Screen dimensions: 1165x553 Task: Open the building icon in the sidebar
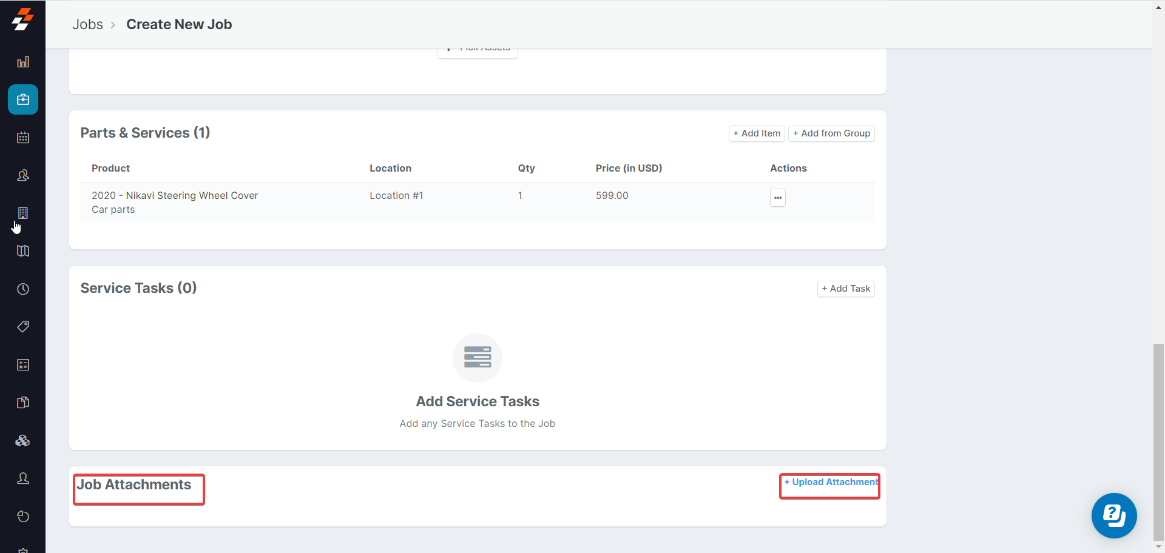pos(23,213)
